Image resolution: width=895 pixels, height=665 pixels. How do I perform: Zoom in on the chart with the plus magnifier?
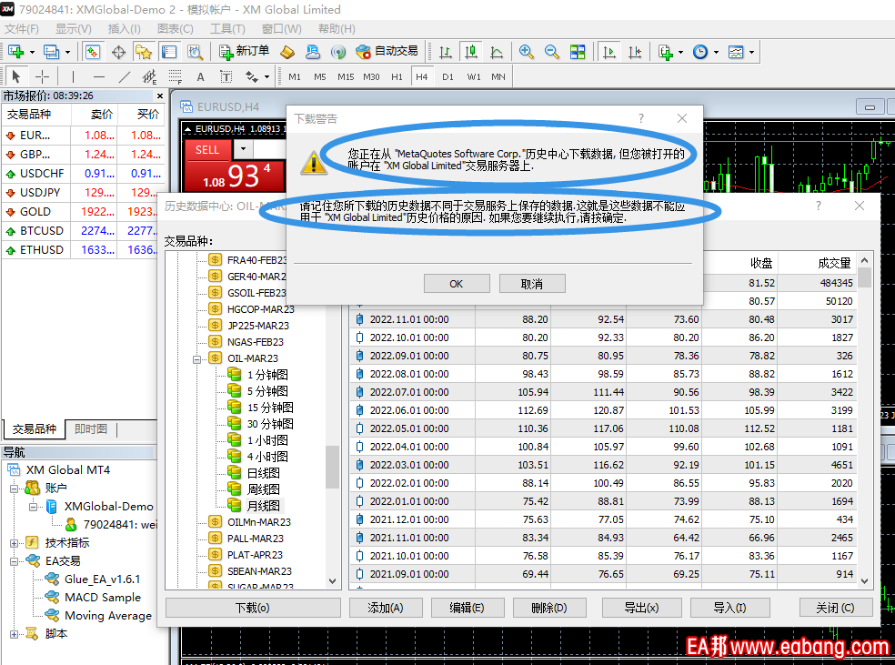click(527, 52)
